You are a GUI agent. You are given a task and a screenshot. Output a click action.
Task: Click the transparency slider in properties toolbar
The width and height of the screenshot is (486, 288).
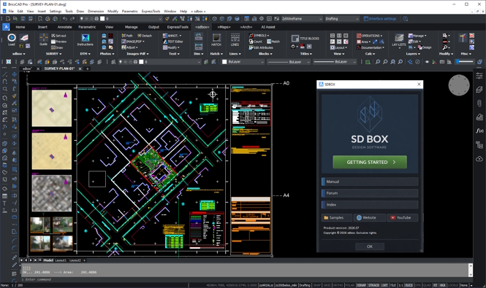(466, 62)
